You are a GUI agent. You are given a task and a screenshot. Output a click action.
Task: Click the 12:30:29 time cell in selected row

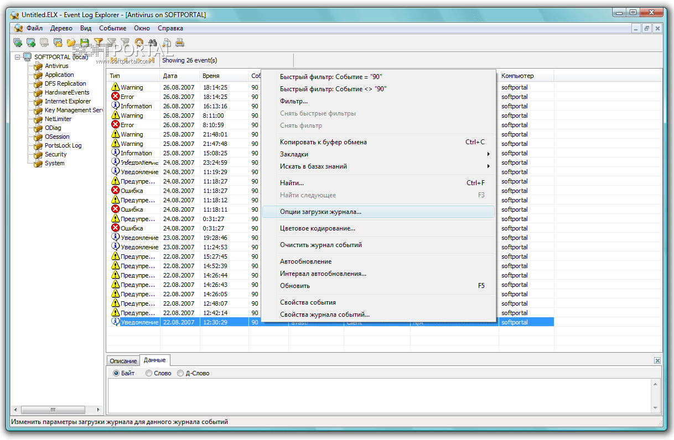(224, 322)
